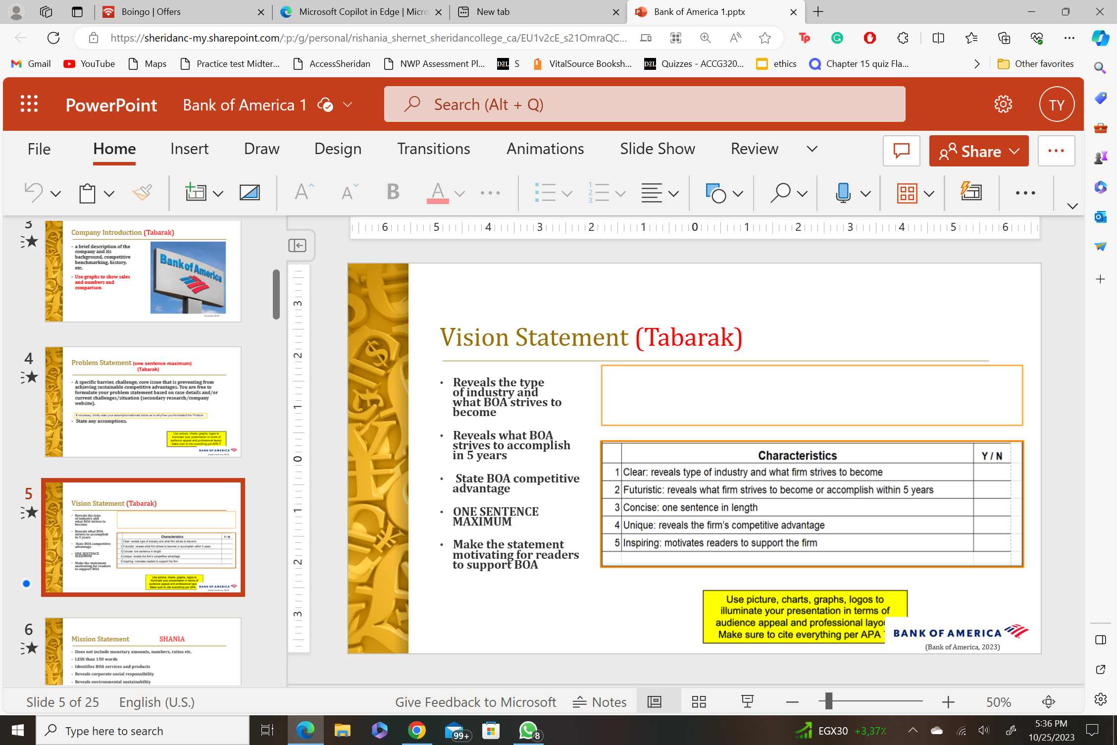Screen dimensions: 1117x745
Task: Click the Share button
Action: tap(978, 151)
